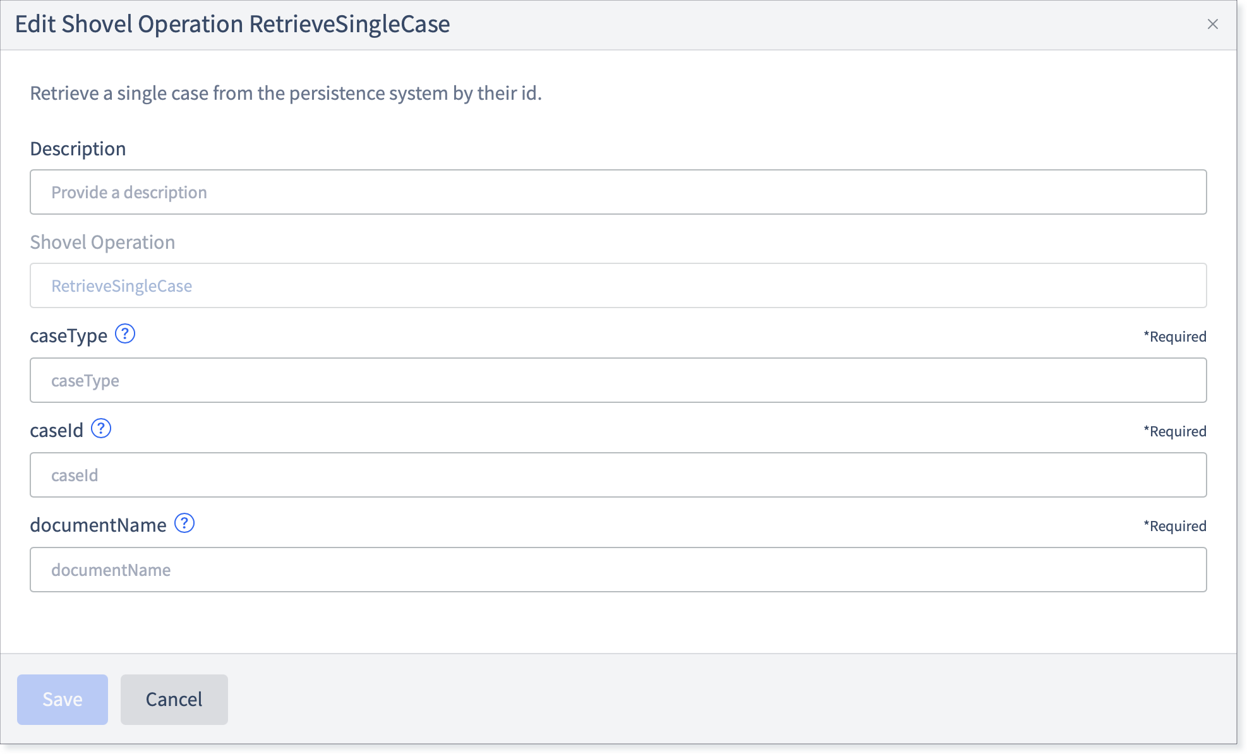The image size is (1247, 754).
Task: Click the caseType label text
Action: pyautogui.click(x=69, y=336)
